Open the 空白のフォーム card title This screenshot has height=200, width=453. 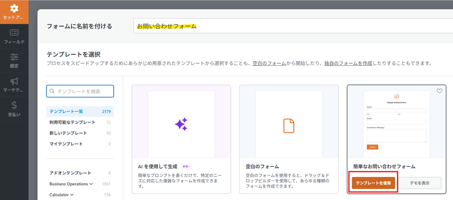[x=262, y=166]
